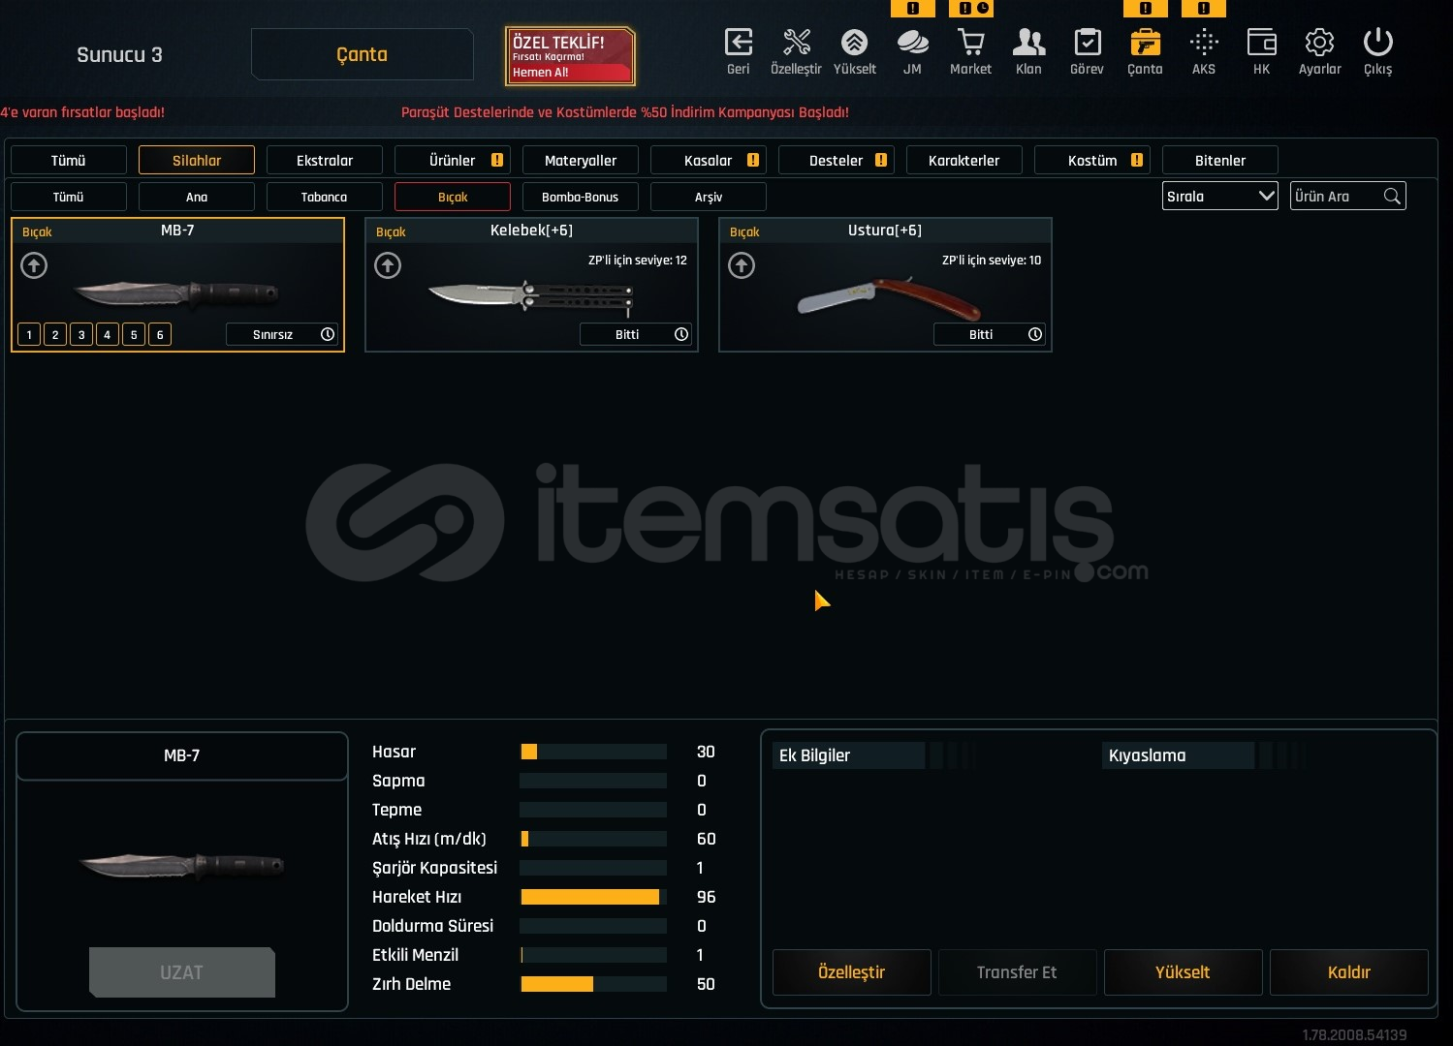Click the Hareket Hızı stat bar
Viewport: 1453px width, 1046px height.
point(593,897)
